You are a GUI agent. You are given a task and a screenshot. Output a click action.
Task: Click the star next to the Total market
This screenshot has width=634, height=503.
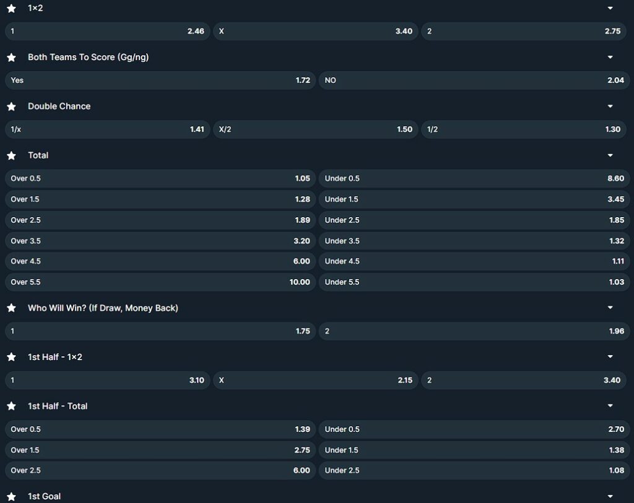point(11,155)
